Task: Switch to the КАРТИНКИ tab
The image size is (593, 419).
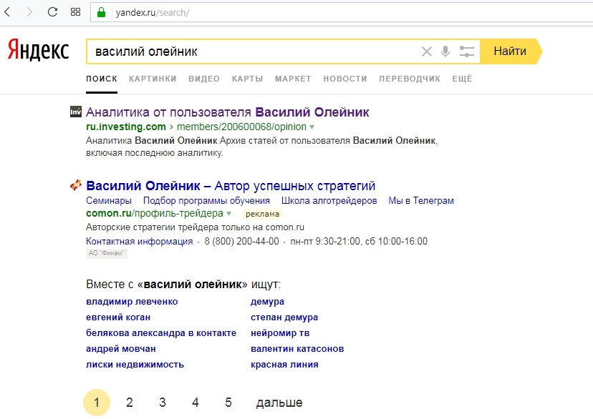Action: (153, 79)
